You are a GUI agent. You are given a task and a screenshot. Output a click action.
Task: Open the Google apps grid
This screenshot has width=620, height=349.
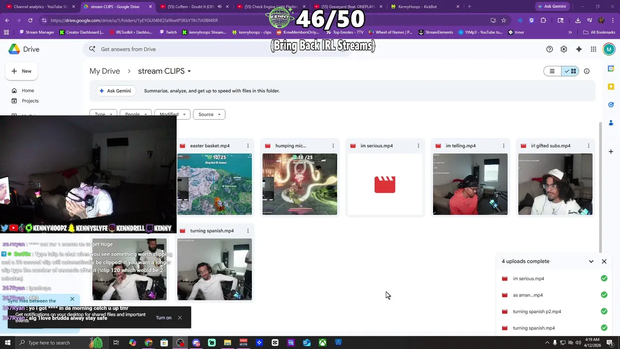[593, 49]
